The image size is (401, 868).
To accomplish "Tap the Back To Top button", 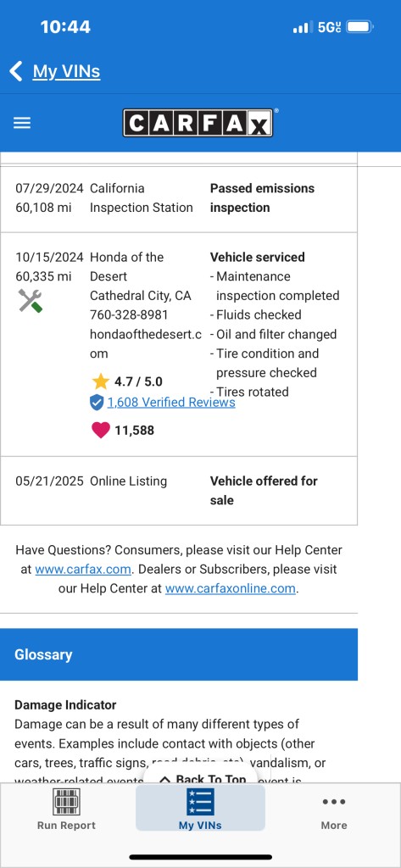I will coord(202,778).
